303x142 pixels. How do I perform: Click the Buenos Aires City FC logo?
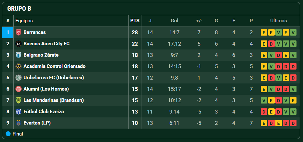pyautogui.click(x=18, y=44)
